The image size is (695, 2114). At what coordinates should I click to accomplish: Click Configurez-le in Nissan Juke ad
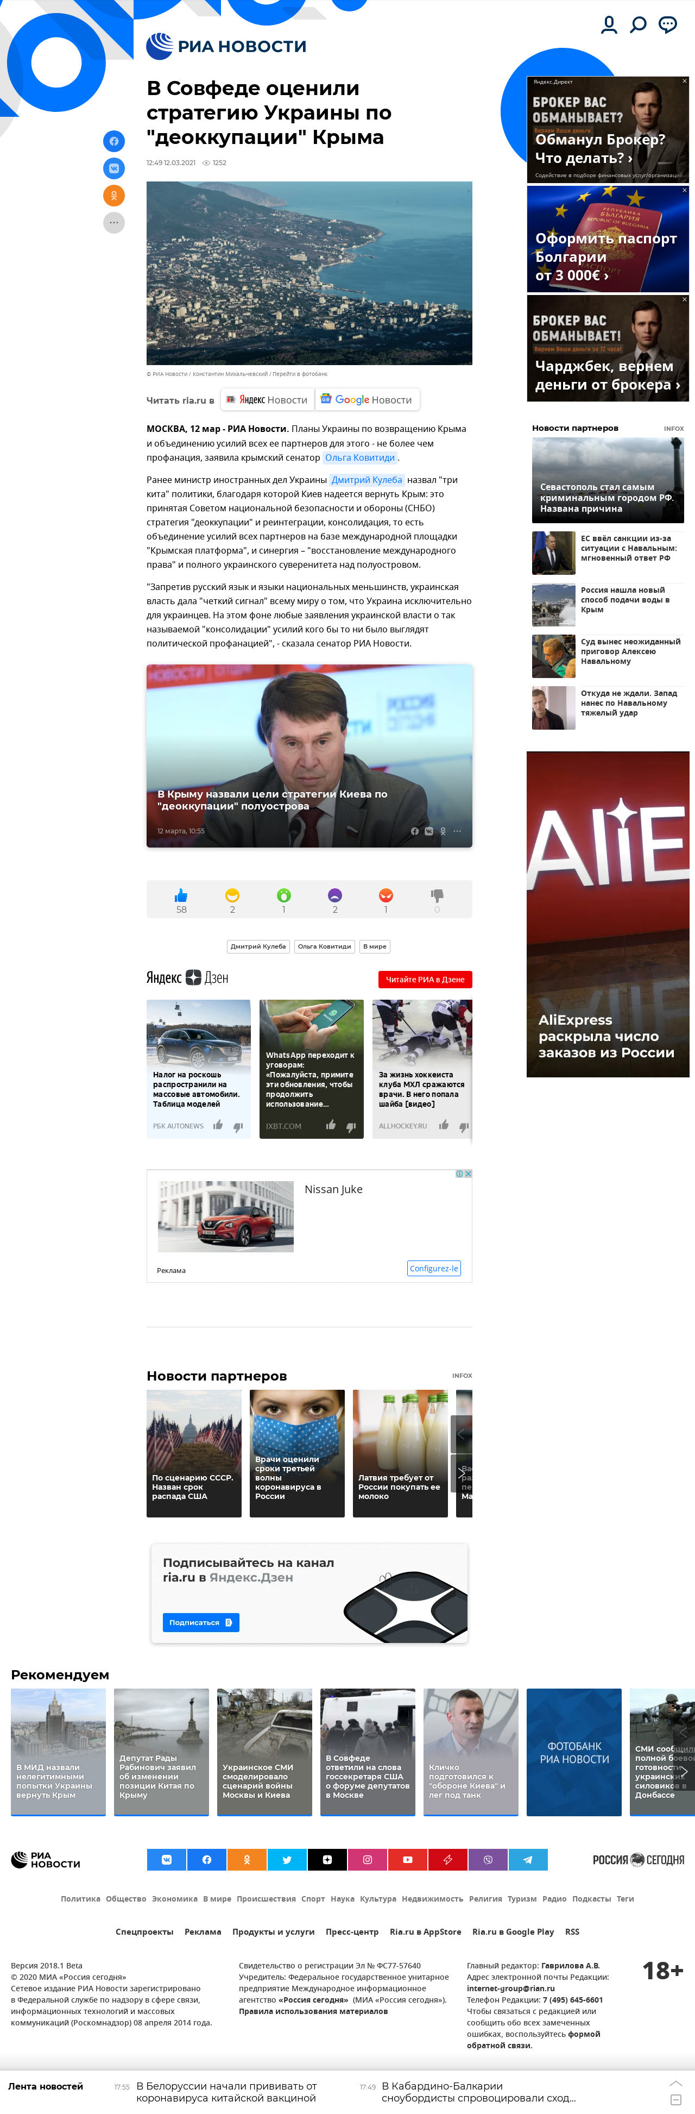434,1268
